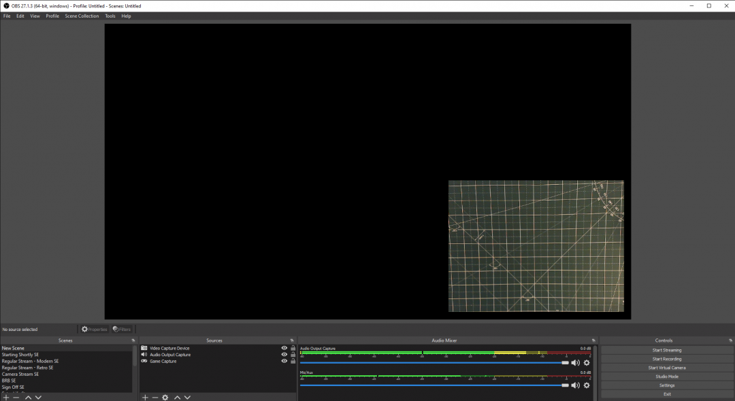
Task: Open the Tools menu
Action: pos(110,16)
